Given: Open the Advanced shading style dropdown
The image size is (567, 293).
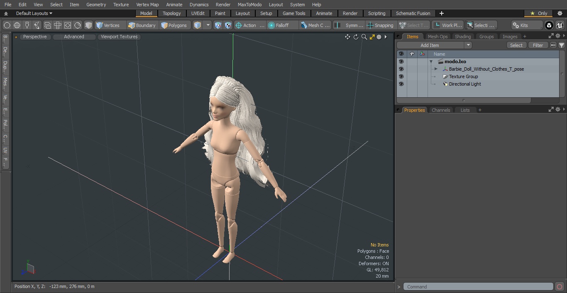Looking at the screenshot, I should coord(74,37).
